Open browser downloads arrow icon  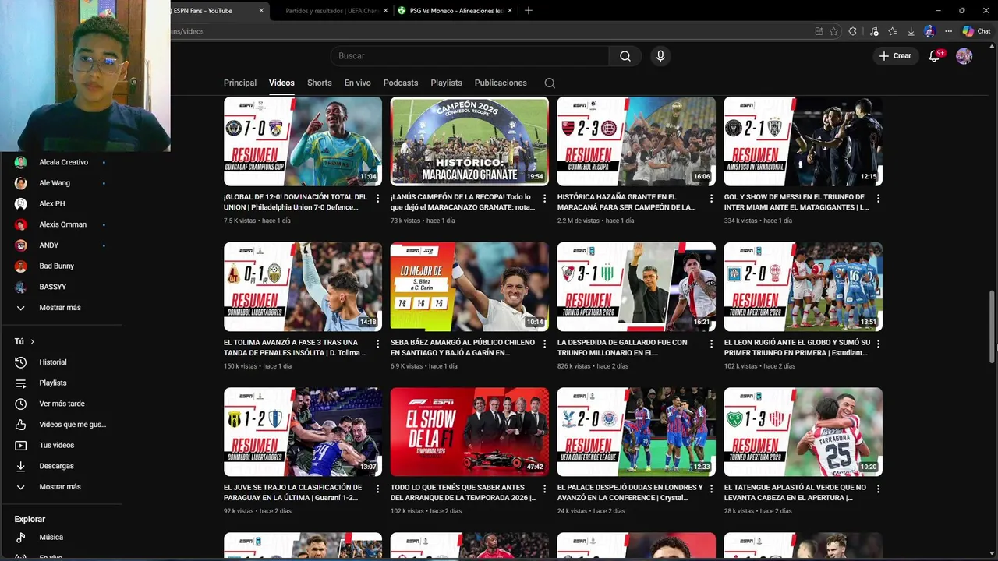[911, 31]
